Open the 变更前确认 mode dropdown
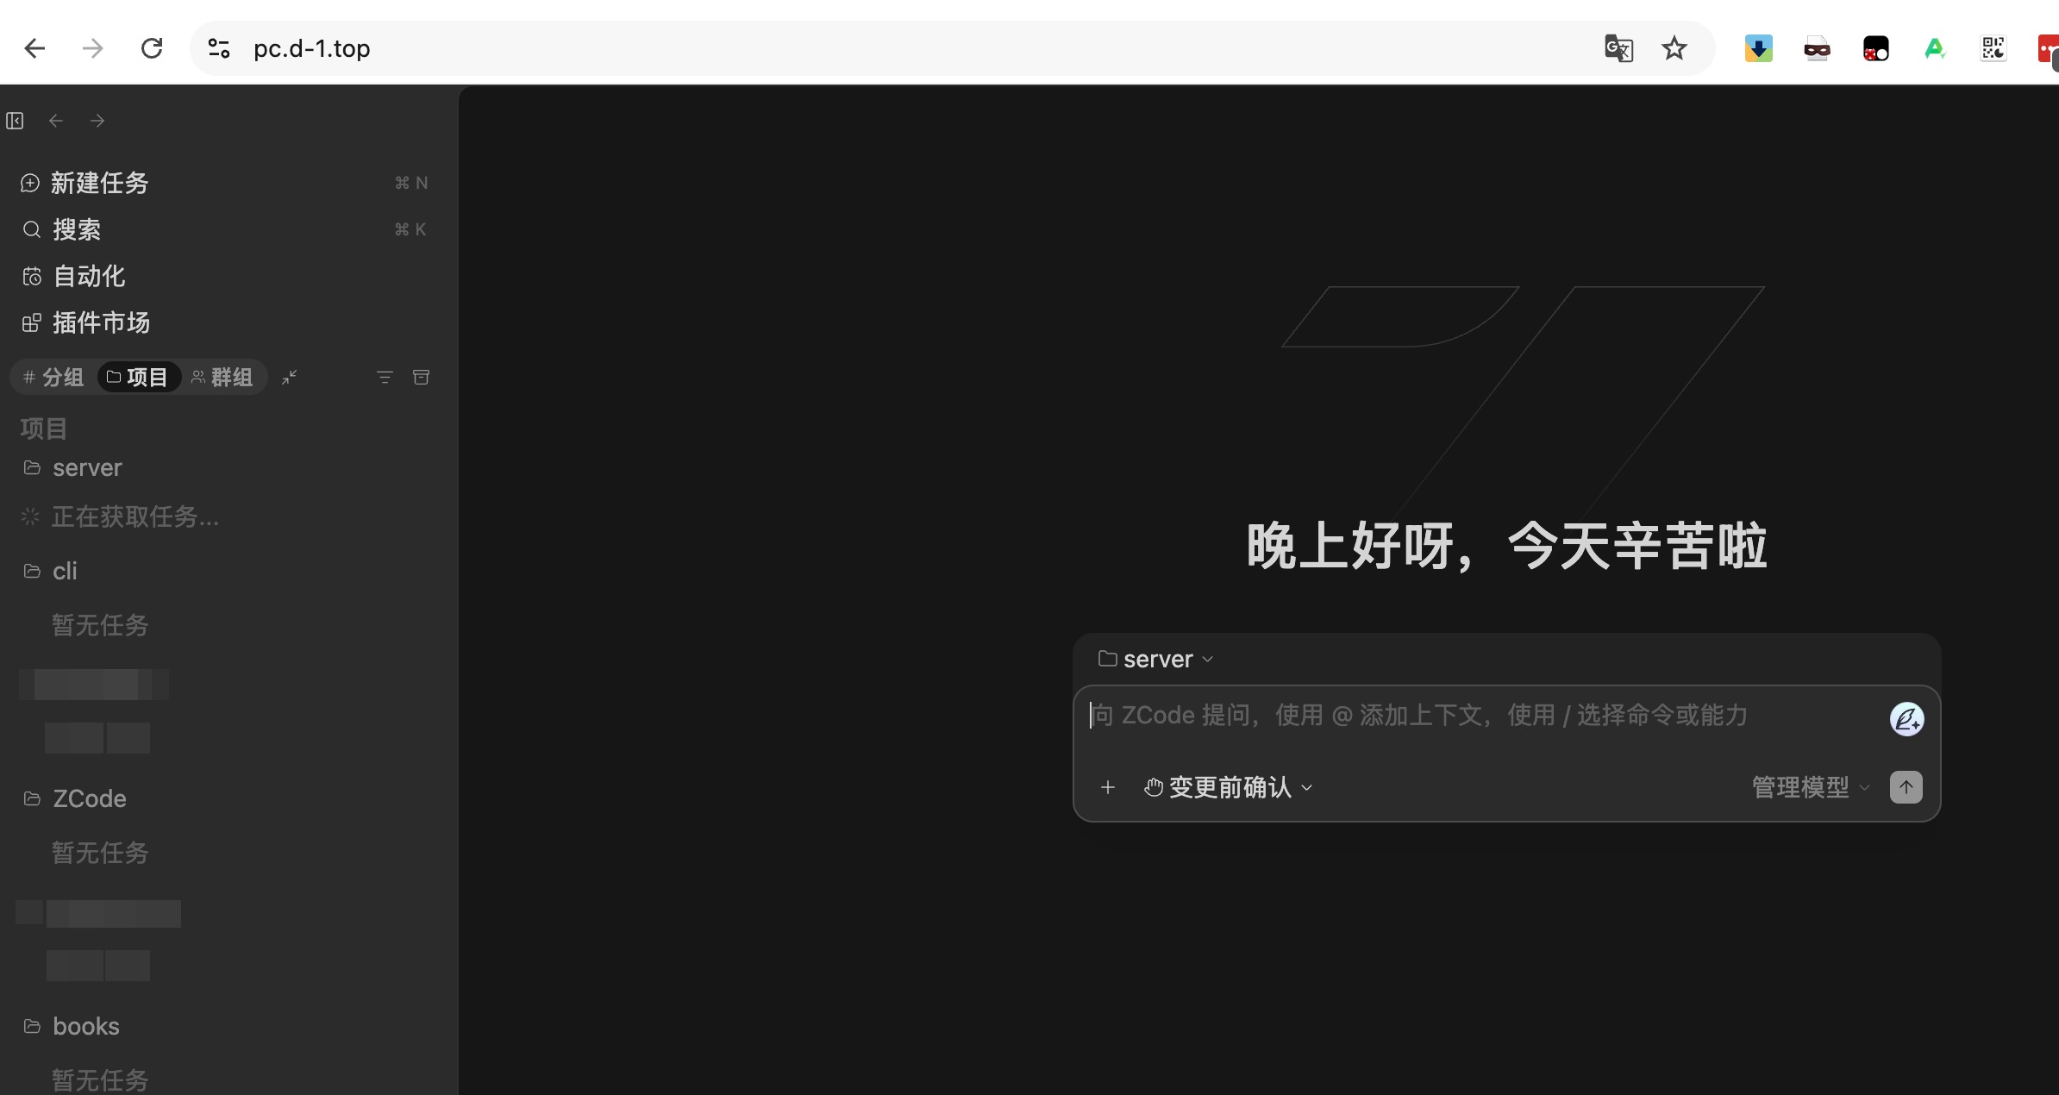Screen dimensions: 2059x1095 [x=1229, y=787]
